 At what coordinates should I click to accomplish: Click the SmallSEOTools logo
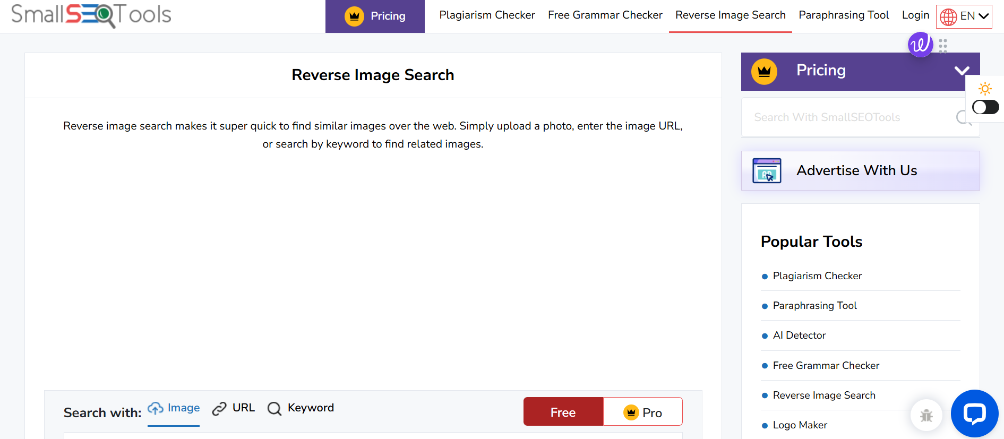pyautogui.click(x=91, y=15)
